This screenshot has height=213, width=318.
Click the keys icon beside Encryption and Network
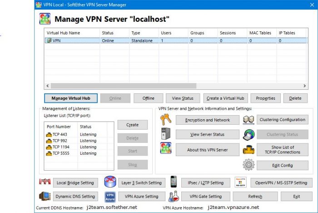coord(166,120)
